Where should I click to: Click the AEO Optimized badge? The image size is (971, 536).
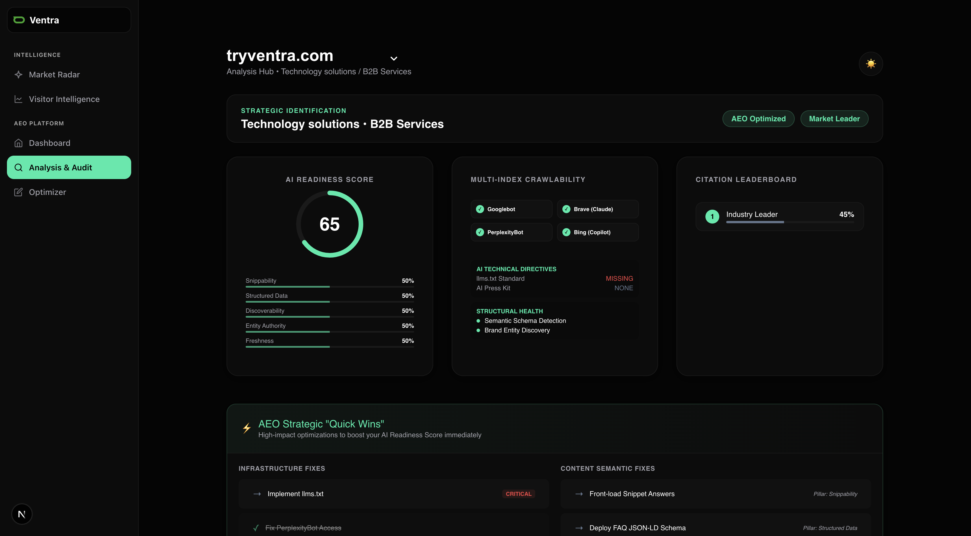pyautogui.click(x=758, y=119)
